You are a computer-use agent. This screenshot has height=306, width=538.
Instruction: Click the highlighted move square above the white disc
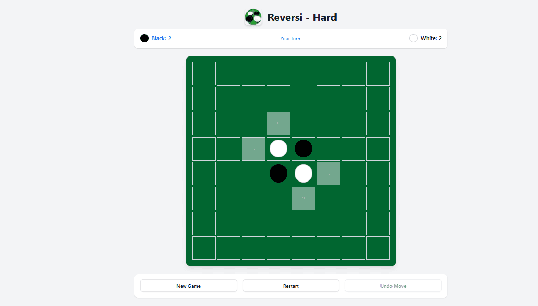pos(278,123)
